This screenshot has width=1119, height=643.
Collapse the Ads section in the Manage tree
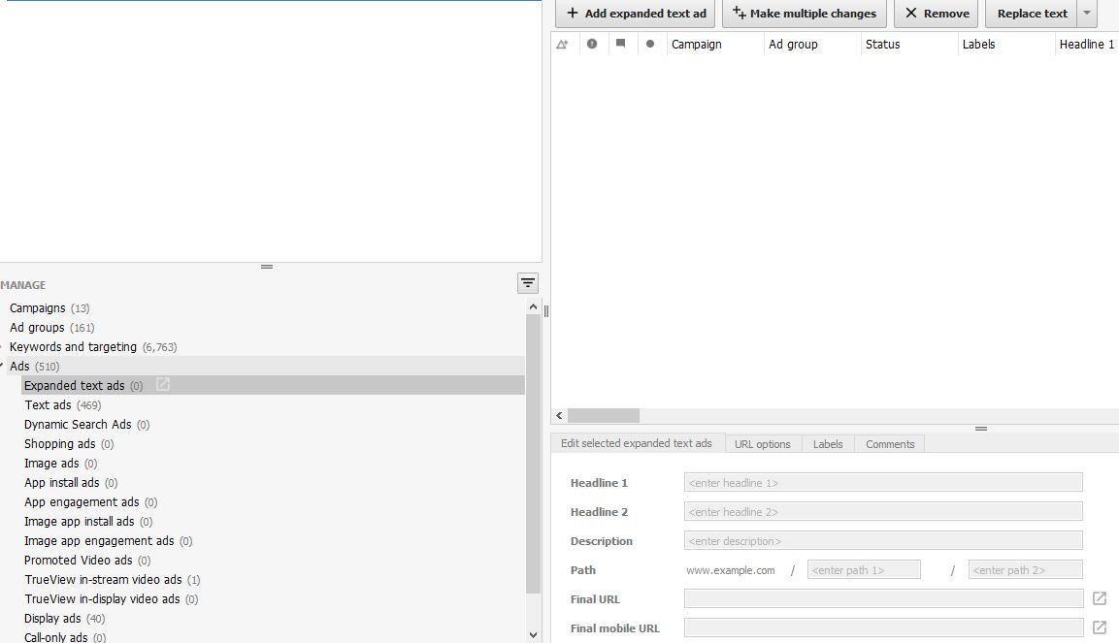point(6,366)
